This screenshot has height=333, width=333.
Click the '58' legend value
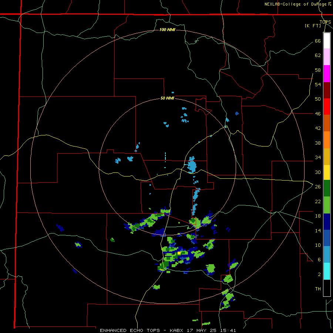tap(318, 70)
